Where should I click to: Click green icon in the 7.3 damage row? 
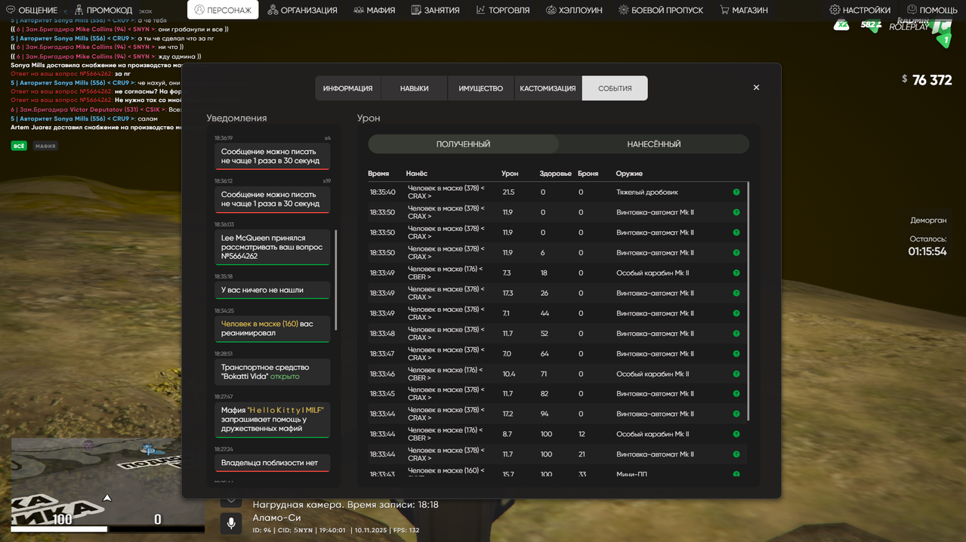[736, 273]
